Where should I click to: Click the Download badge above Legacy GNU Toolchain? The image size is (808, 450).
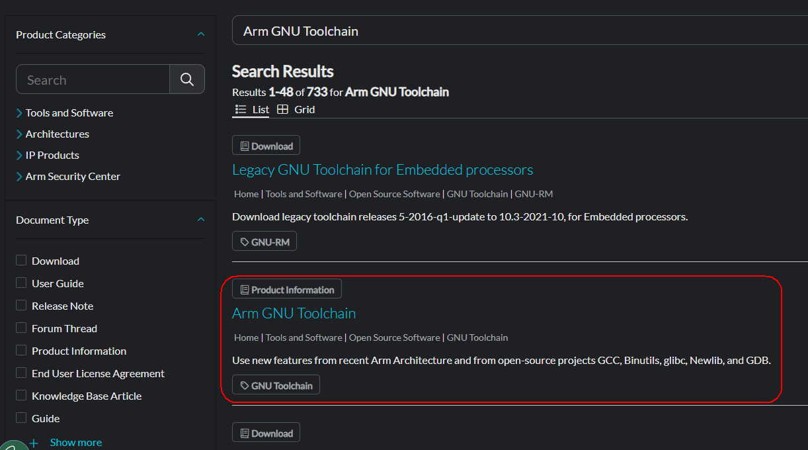(x=266, y=146)
